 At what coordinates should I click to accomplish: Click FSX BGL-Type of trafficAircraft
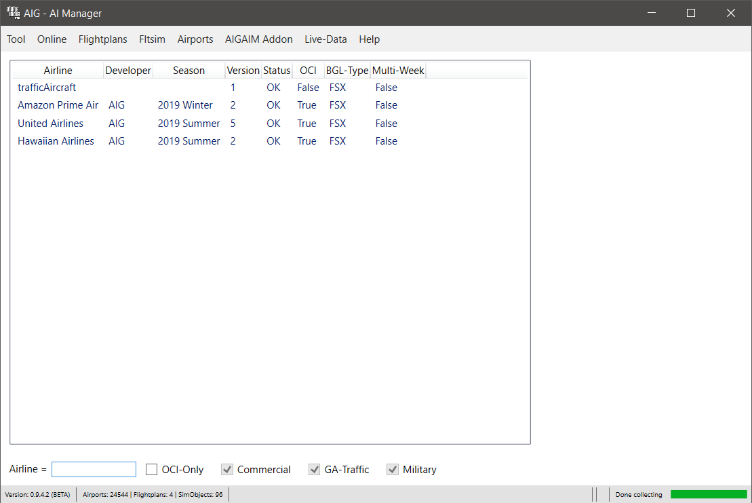[338, 88]
